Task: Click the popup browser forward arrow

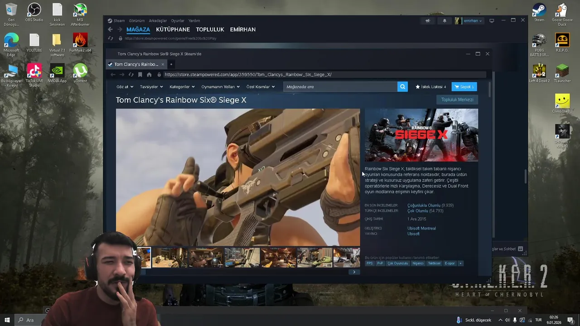Action: [x=122, y=75]
